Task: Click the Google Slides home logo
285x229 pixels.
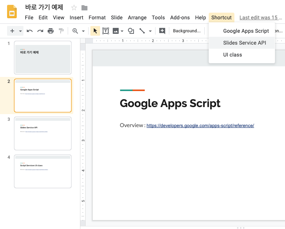Action: point(12,12)
